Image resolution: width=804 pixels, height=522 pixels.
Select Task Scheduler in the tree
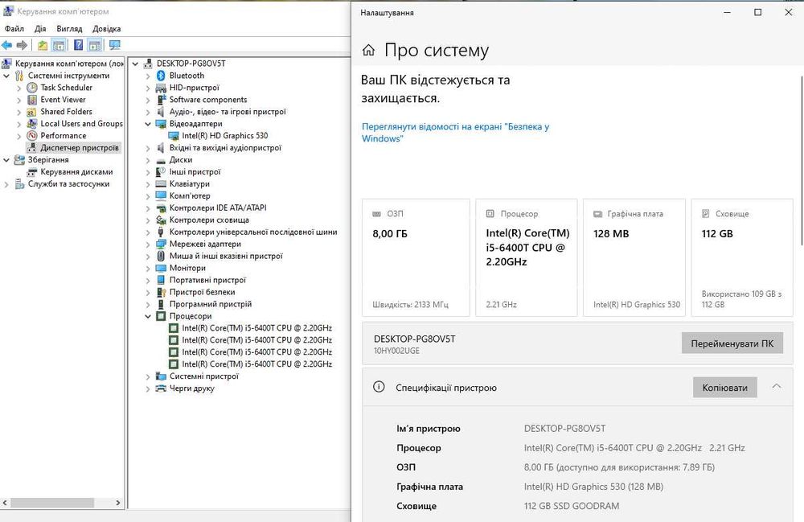[67, 88]
